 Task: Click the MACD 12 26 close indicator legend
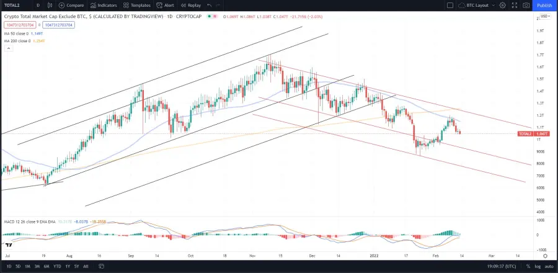coord(30,222)
